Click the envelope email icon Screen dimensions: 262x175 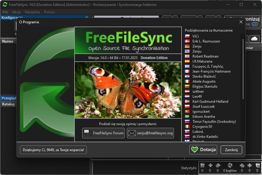point(132,133)
